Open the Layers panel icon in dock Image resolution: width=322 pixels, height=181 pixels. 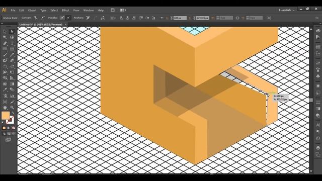tap(318, 148)
